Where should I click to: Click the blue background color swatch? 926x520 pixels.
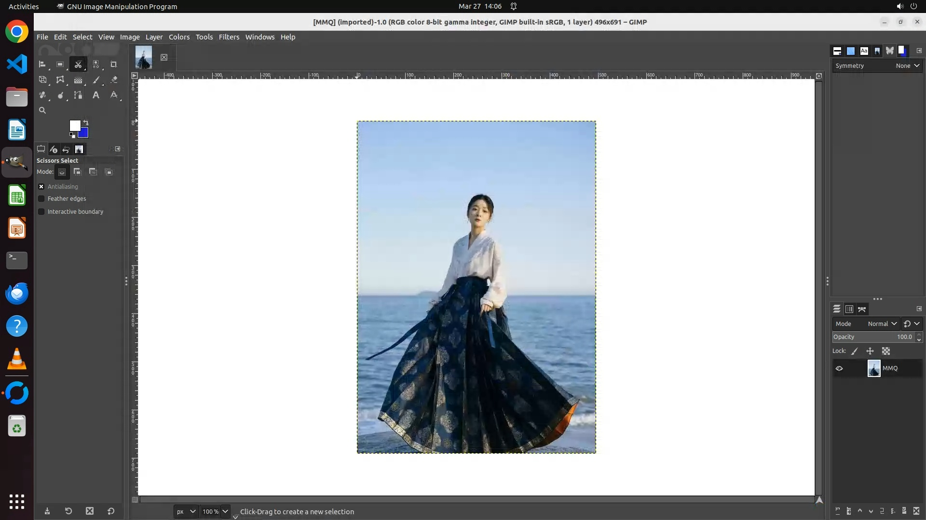[84, 134]
